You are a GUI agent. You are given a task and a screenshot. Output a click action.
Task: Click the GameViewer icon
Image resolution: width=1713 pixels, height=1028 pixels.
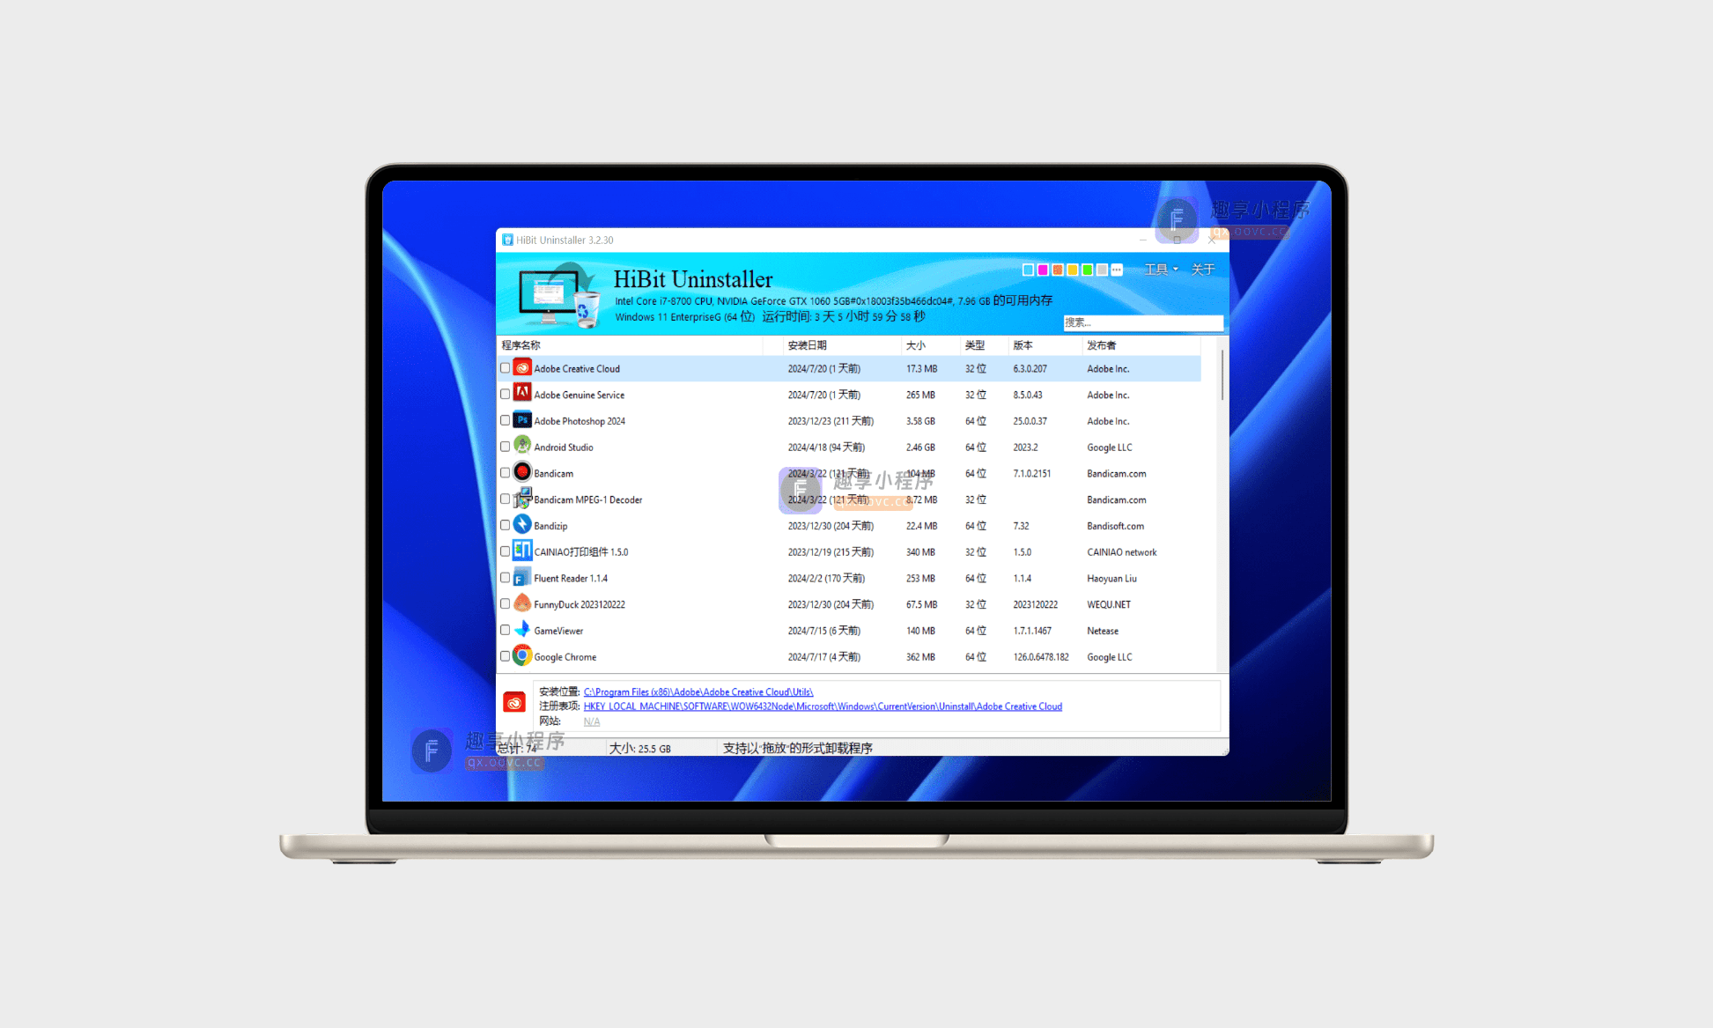tap(522, 630)
